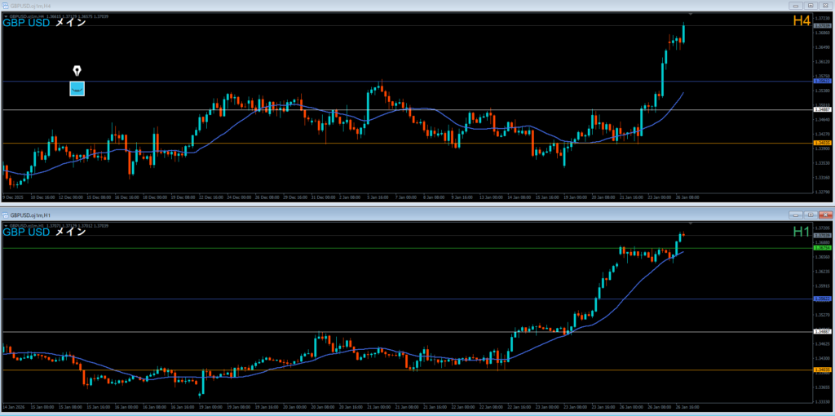Minimize the GBPUSD H4 chart window
This screenshot has width=835, height=416.
pyautogui.click(x=797, y=6)
